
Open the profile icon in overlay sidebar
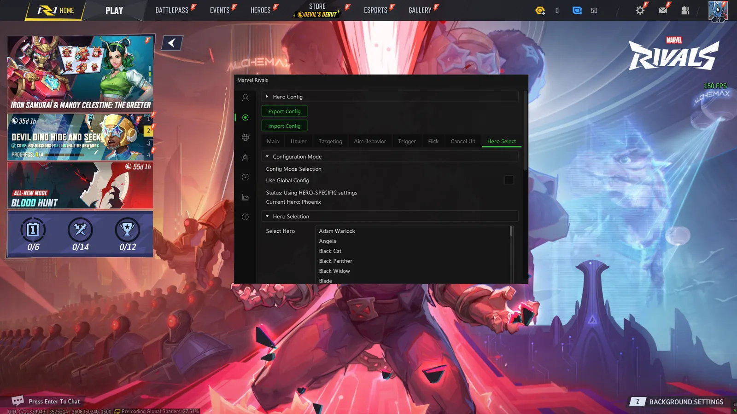245,98
